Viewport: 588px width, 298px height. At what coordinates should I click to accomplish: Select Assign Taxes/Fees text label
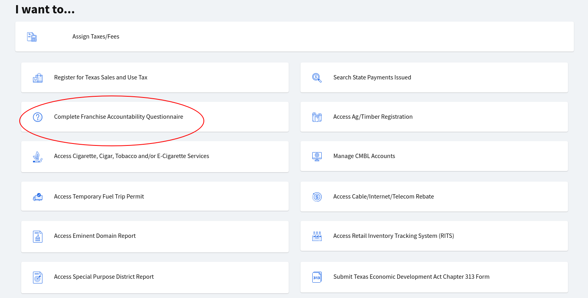click(96, 37)
